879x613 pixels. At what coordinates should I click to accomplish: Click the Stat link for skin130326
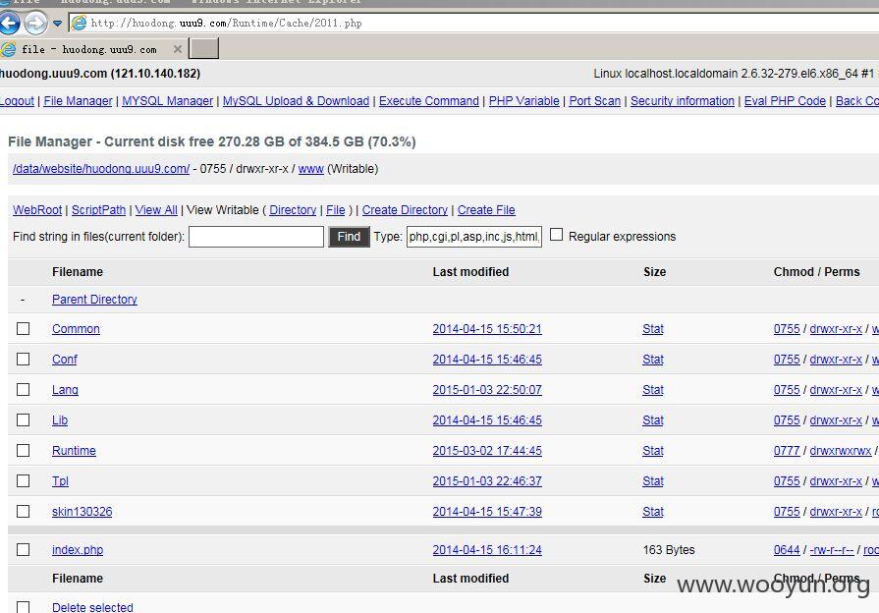point(653,512)
